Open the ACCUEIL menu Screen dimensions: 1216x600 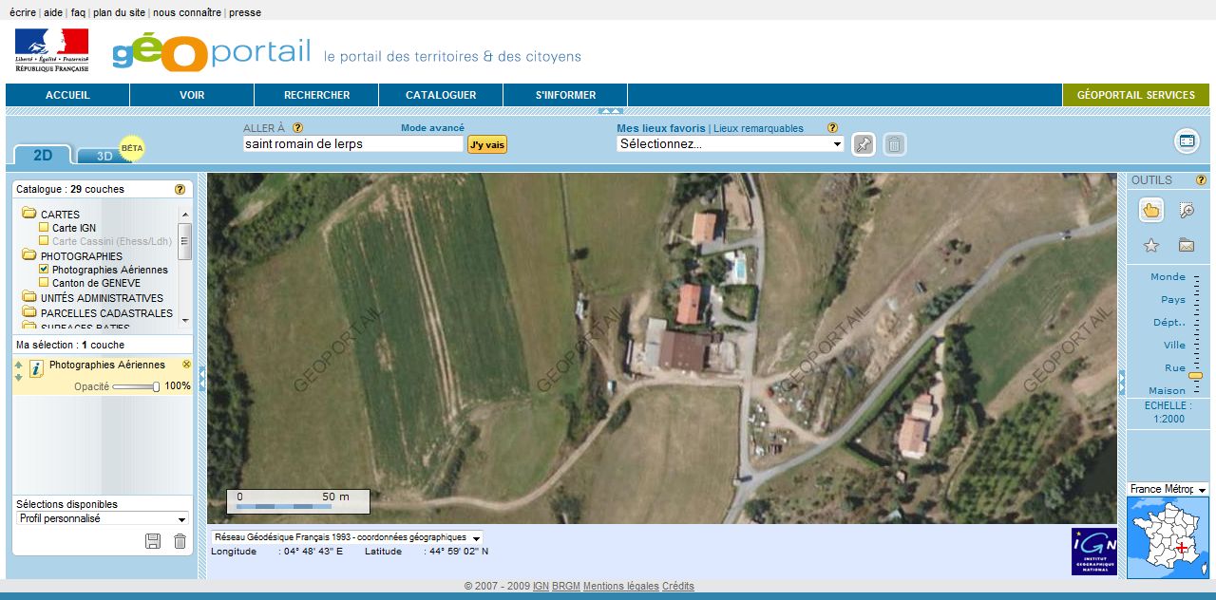67,95
